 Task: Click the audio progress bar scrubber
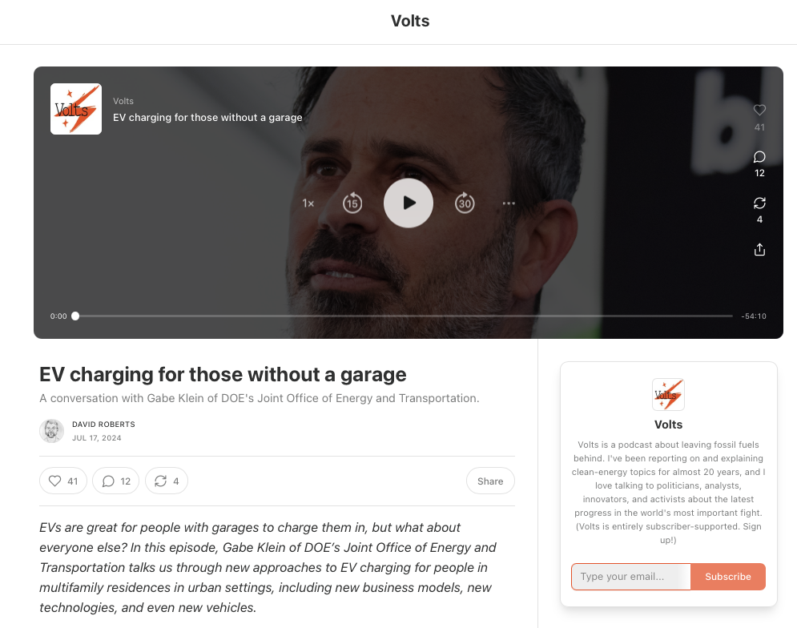tap(75, 316)
